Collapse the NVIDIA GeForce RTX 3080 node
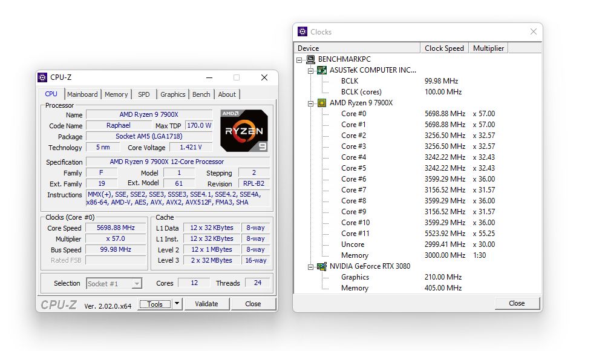 pyautogui.click(x=310, y=267)
